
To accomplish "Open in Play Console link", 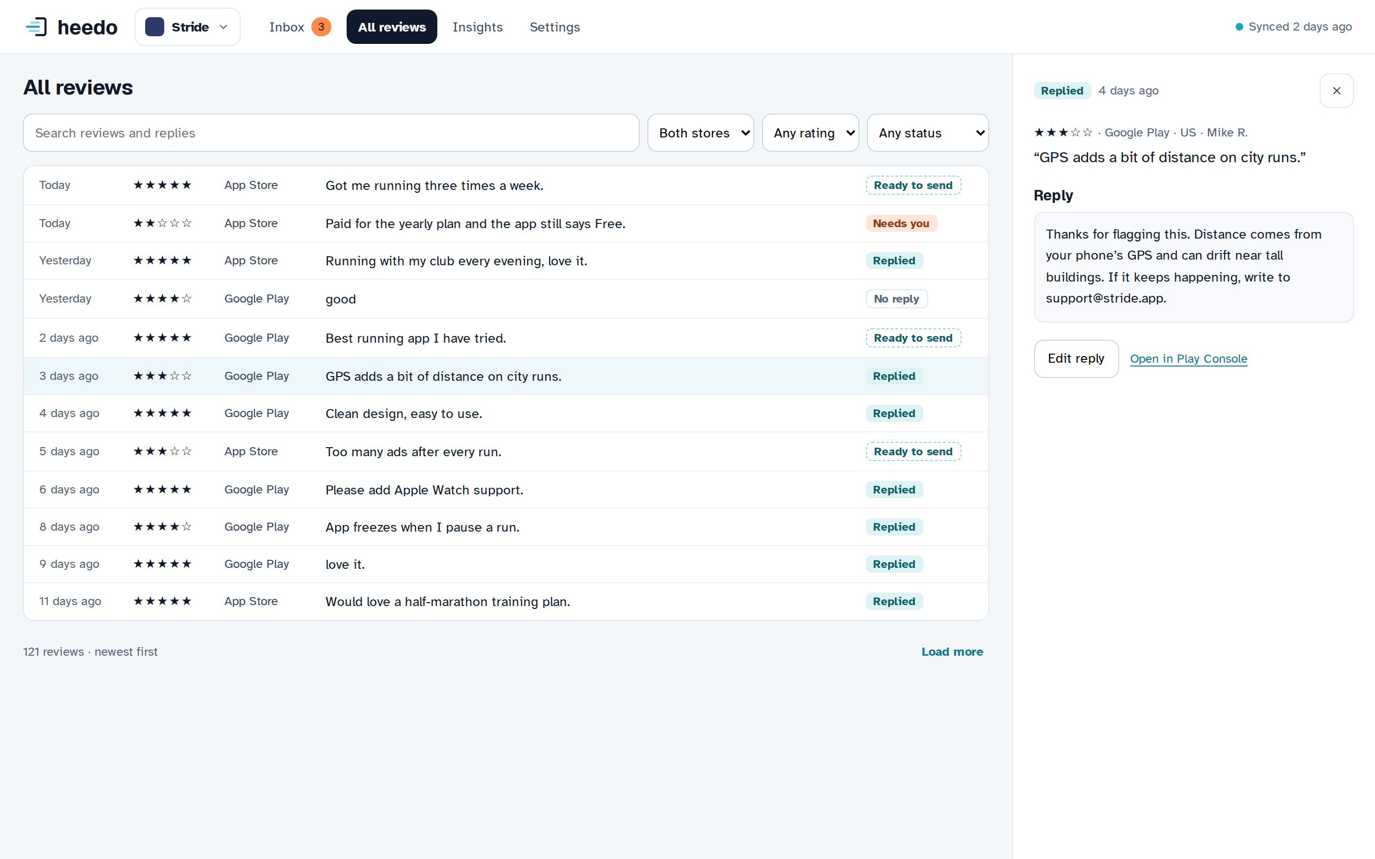I will tap(1189, 358).
